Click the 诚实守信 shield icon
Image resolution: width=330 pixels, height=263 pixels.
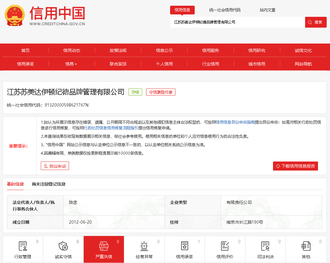click(x=63, y=246)
